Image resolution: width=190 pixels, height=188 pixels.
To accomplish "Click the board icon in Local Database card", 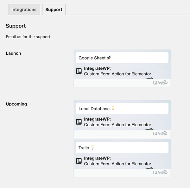I will click(79, 122).
